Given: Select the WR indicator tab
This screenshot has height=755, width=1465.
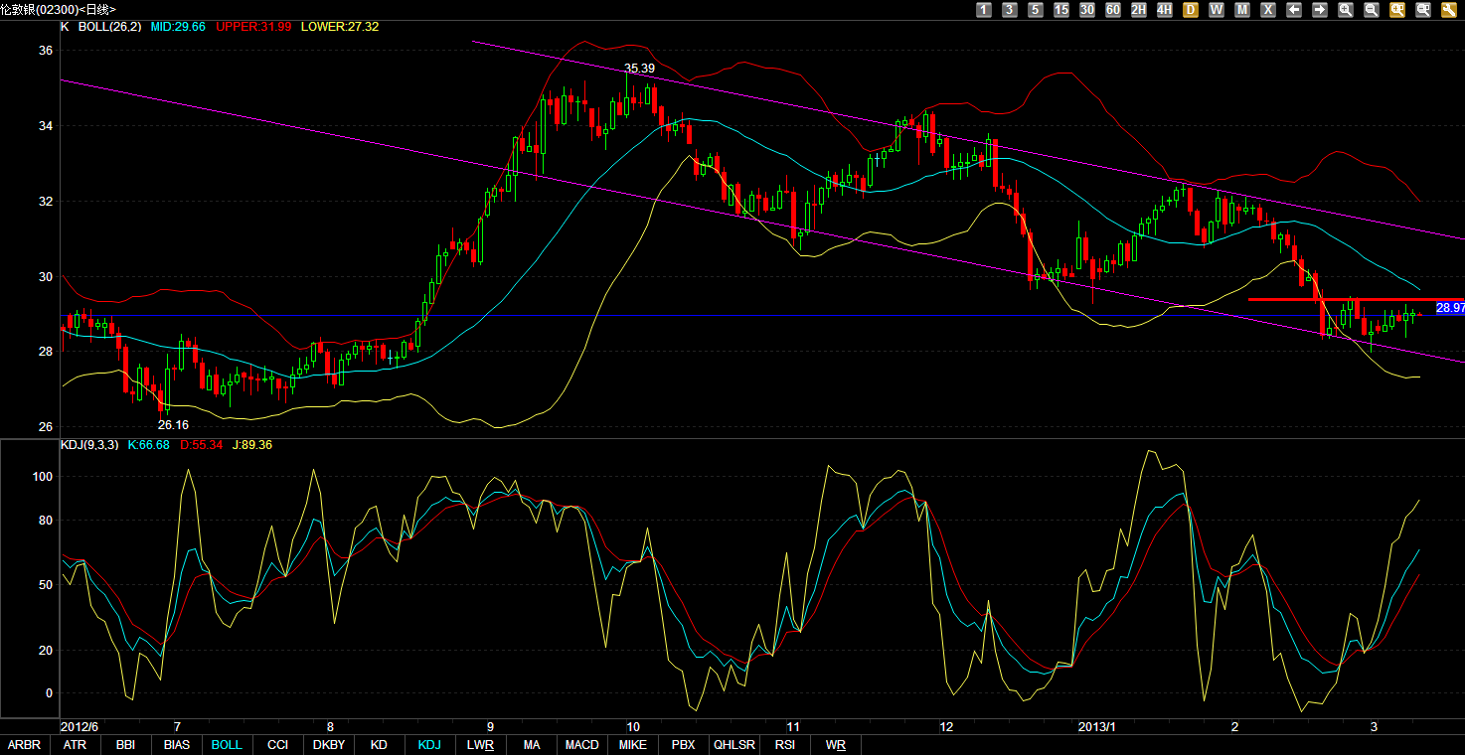Looking at the screenshot, I should 836,745.
